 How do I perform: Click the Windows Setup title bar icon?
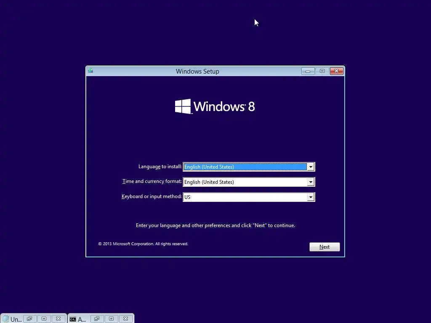(x=90, y=71)
